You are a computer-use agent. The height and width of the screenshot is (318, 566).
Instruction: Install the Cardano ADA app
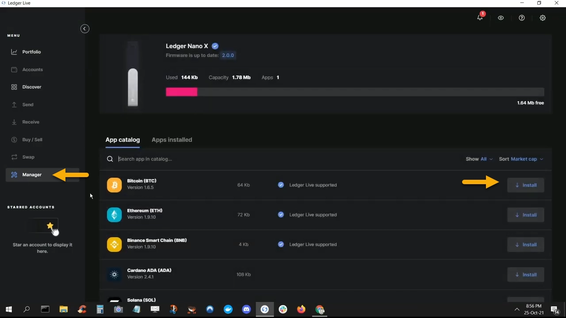coord(525,275)
